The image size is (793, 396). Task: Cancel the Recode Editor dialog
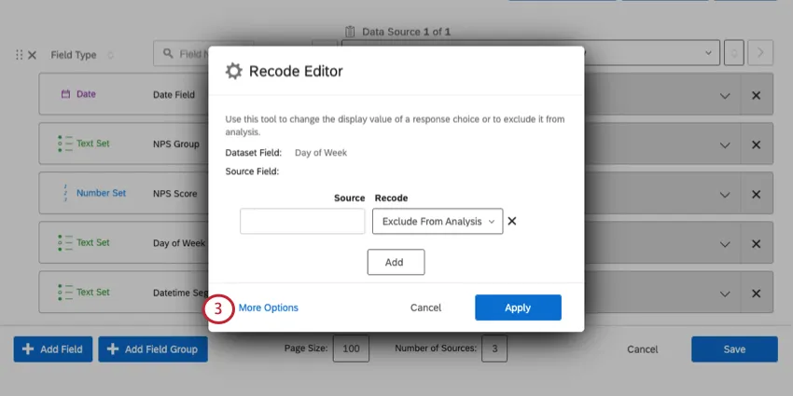tap(425, 307)
